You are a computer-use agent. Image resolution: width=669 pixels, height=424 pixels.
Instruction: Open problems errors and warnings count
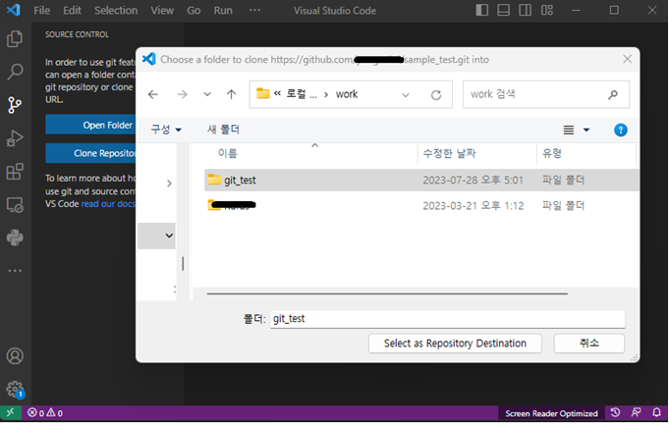pos(45,413)
